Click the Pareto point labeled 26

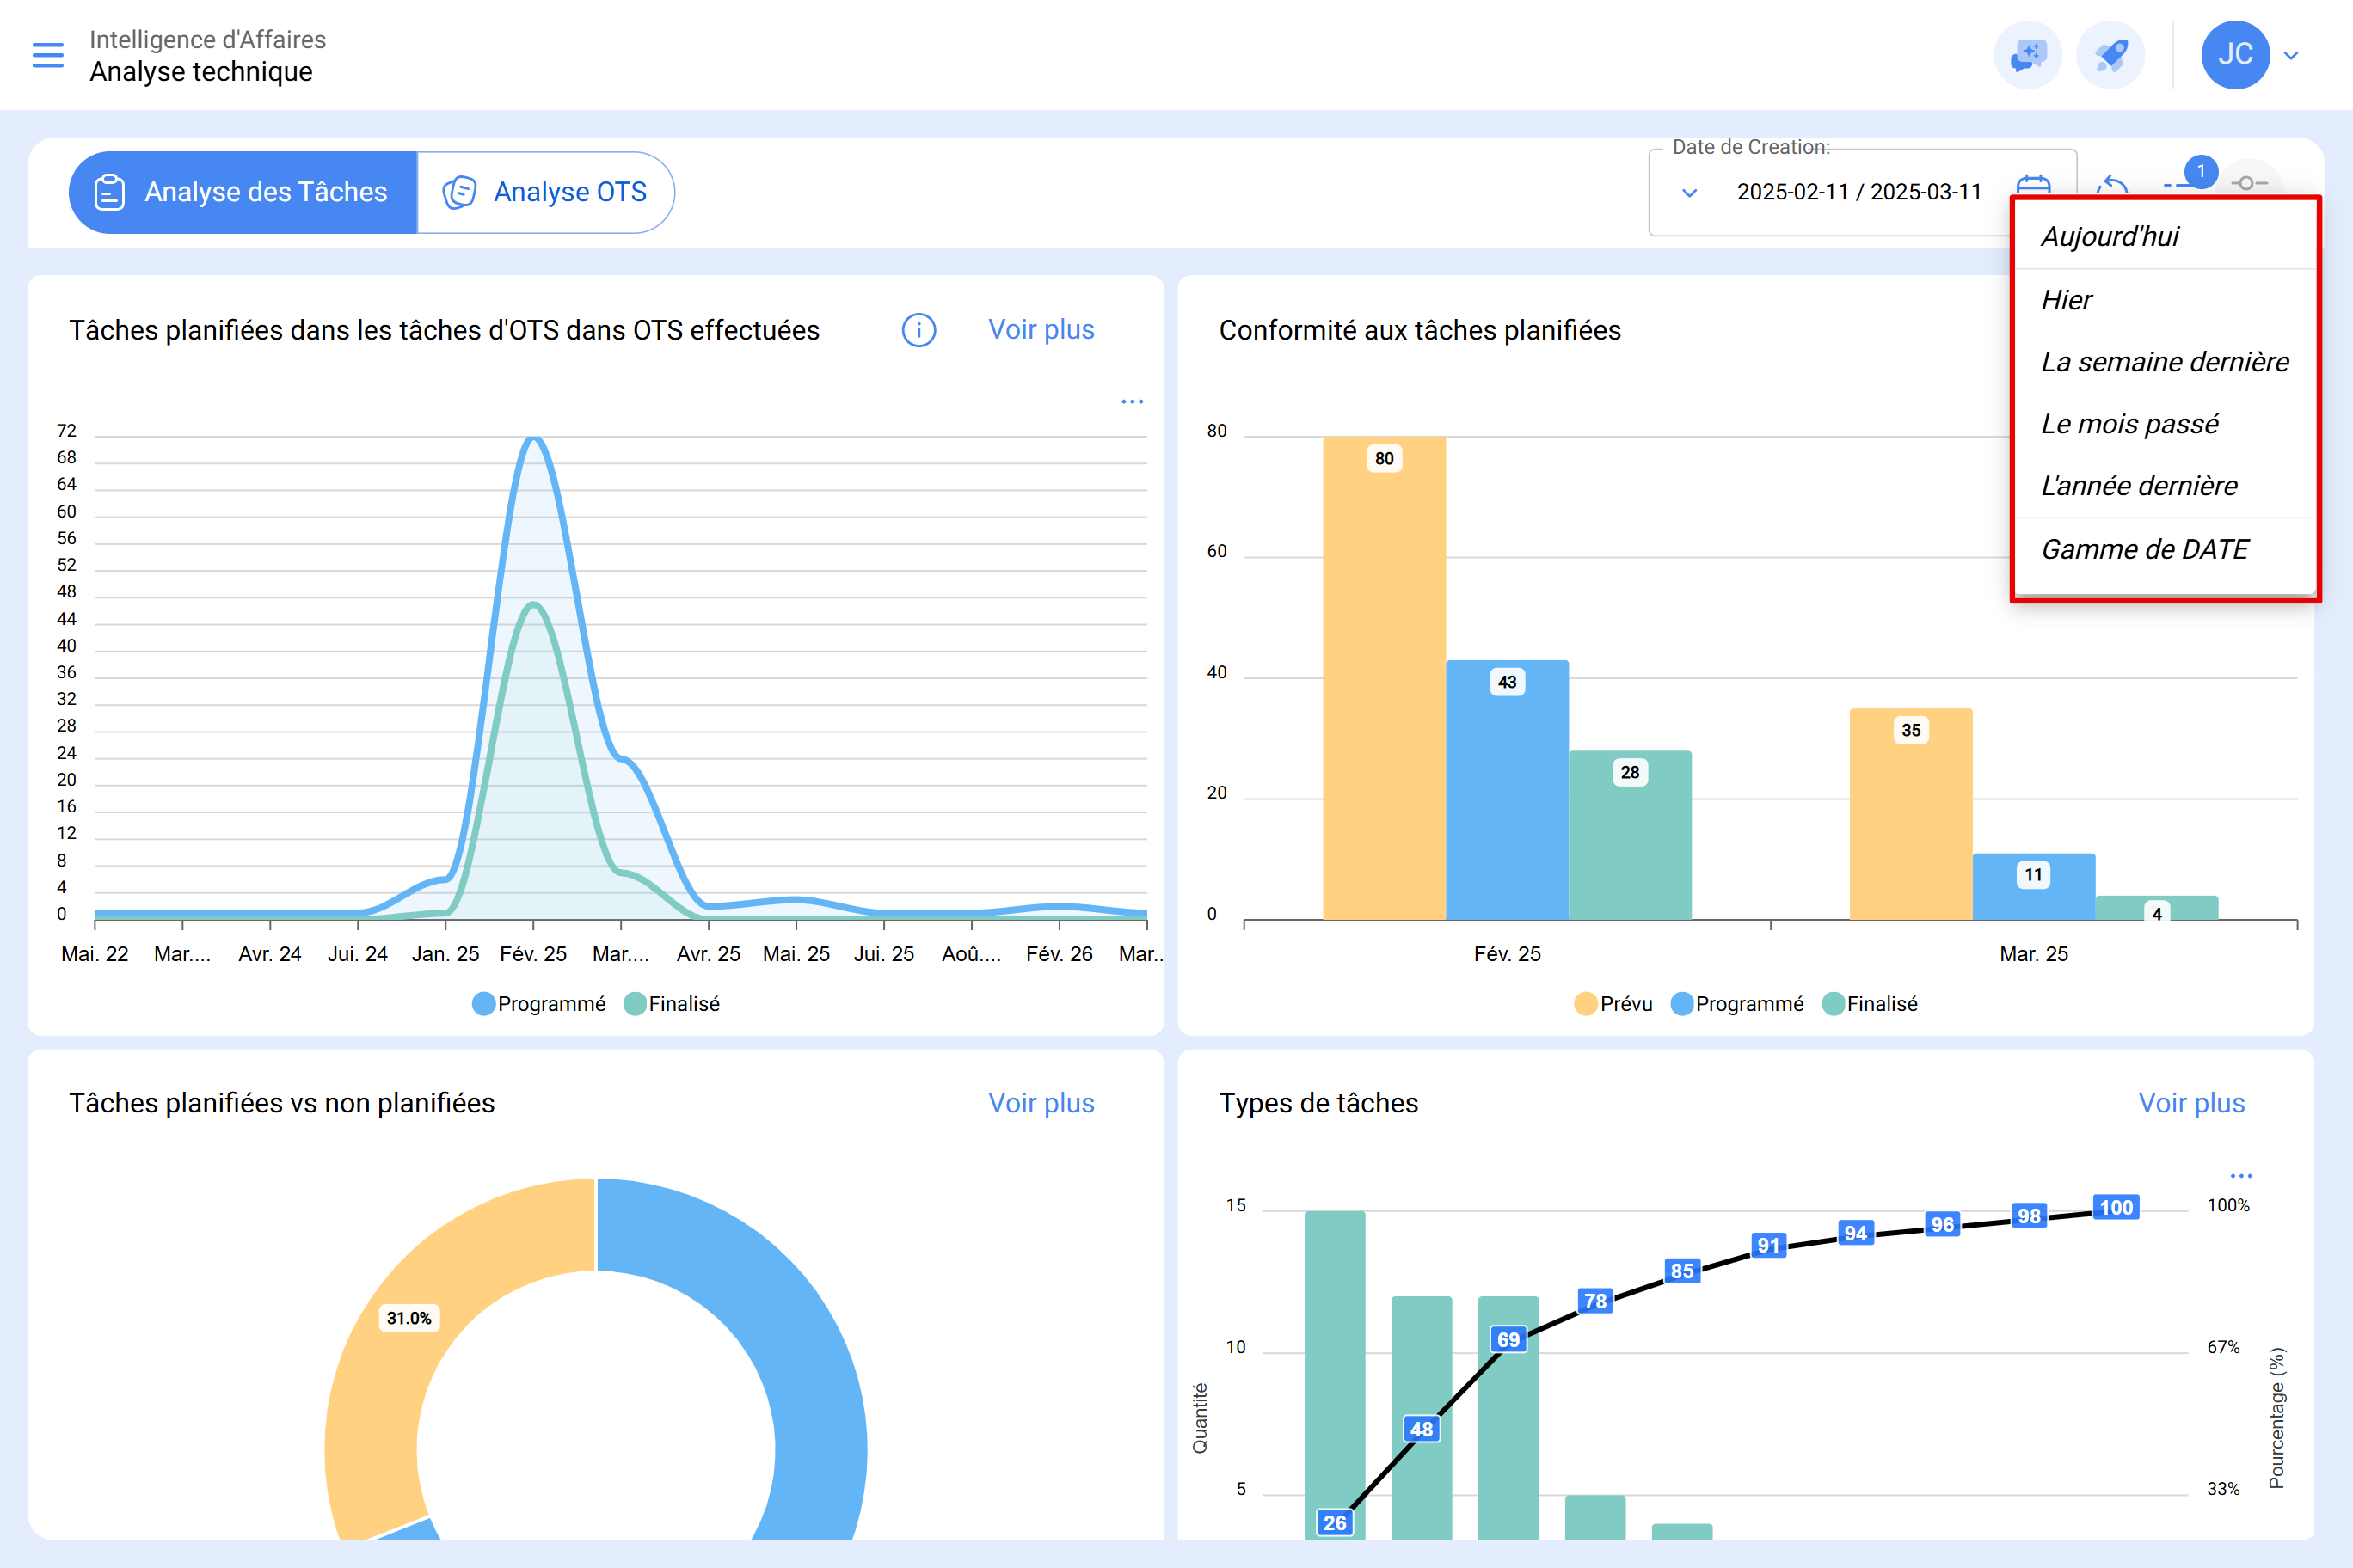click(1335, 1522)
